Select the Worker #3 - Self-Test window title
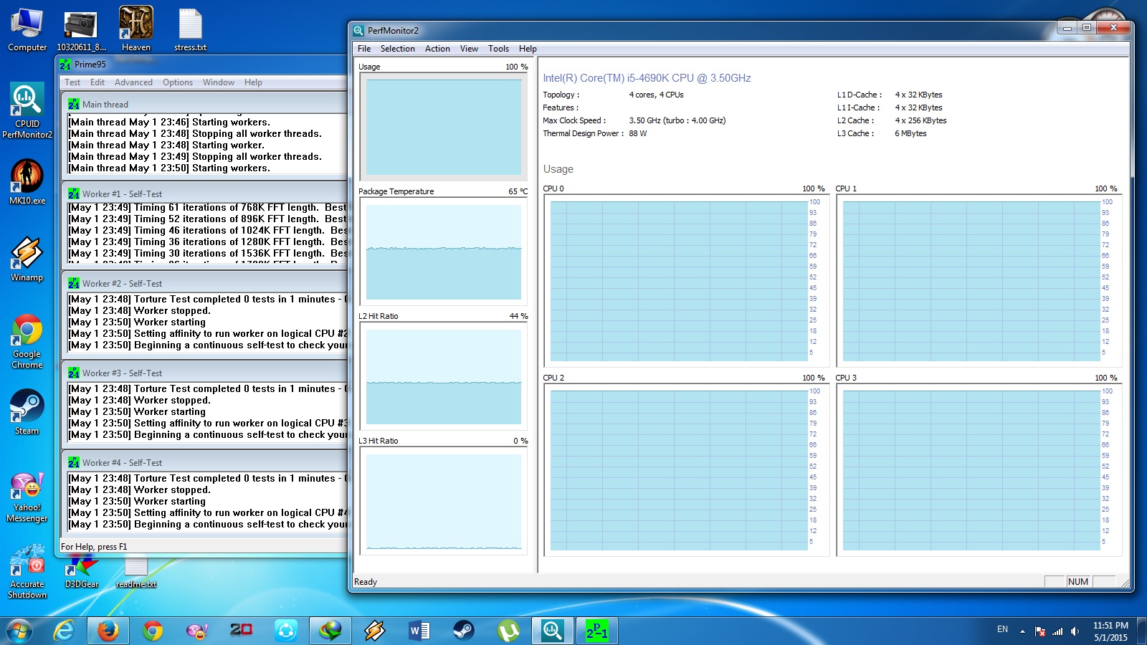This screenshot has height=645, width=1147. tap(122, 373)
